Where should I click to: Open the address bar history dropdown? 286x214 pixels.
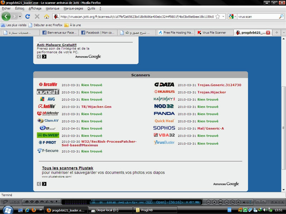[x=223, y=16]
